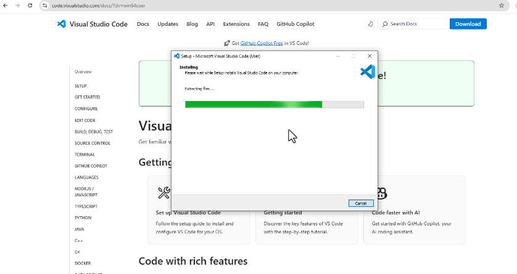The image size is (517, 274).
Task: Open site information icon in address bar
Action: click(45, 6)
